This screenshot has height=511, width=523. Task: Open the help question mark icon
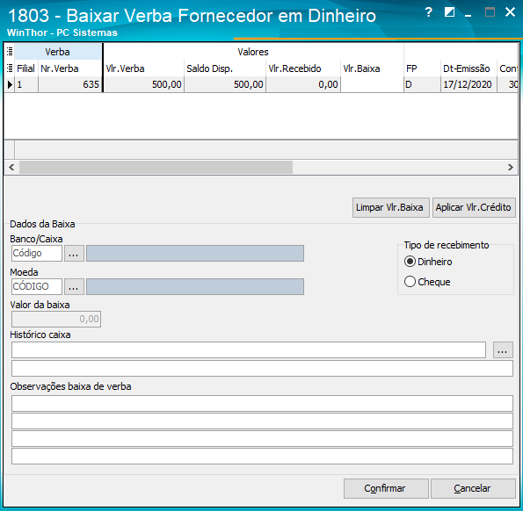pyautogui.click(x=429, y=12)
